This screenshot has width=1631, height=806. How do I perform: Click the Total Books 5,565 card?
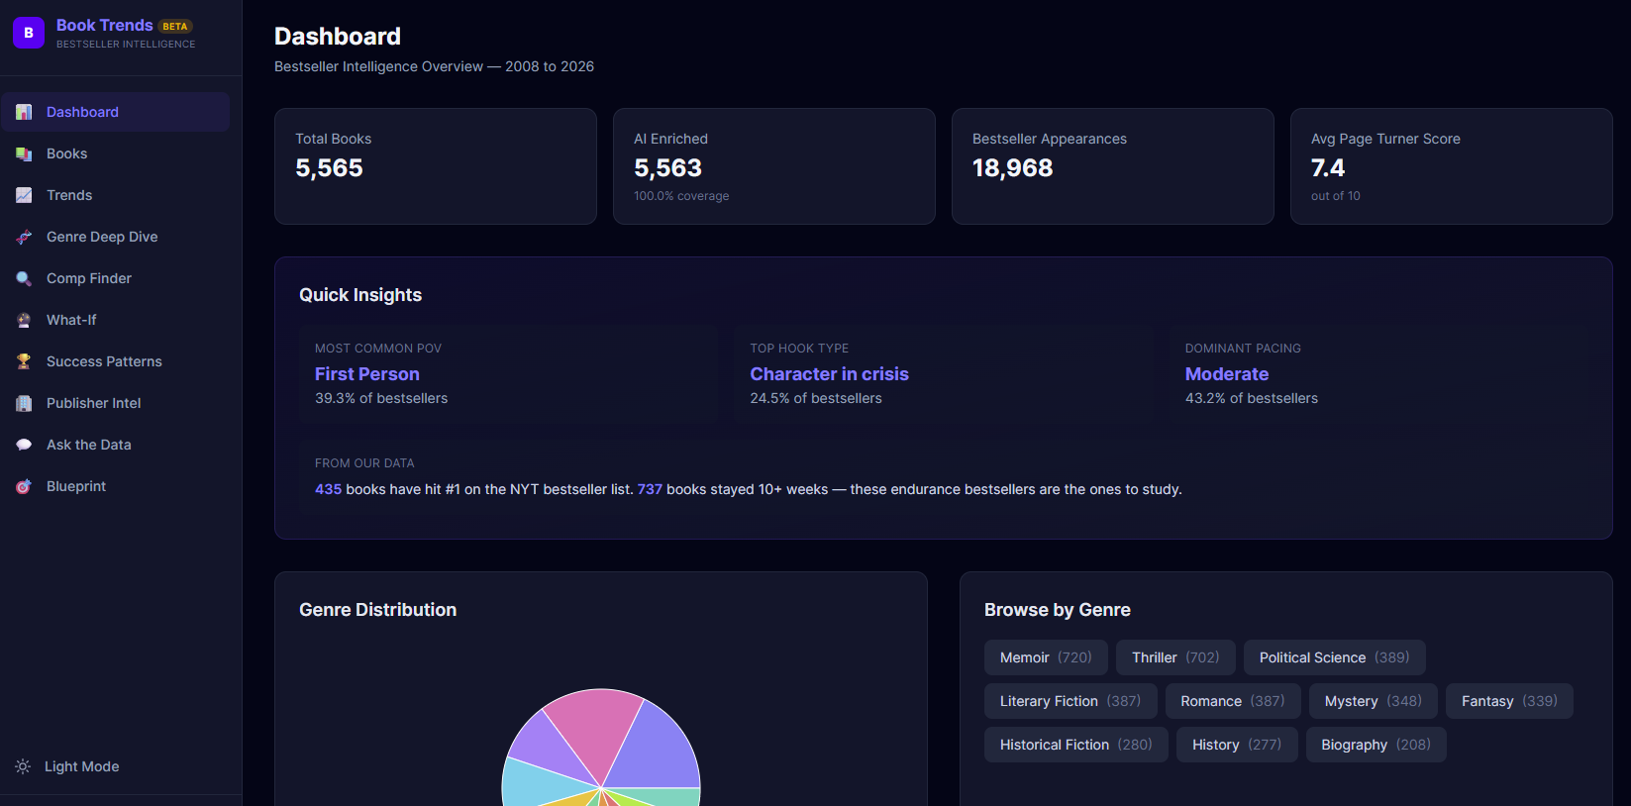click(436, 166)
